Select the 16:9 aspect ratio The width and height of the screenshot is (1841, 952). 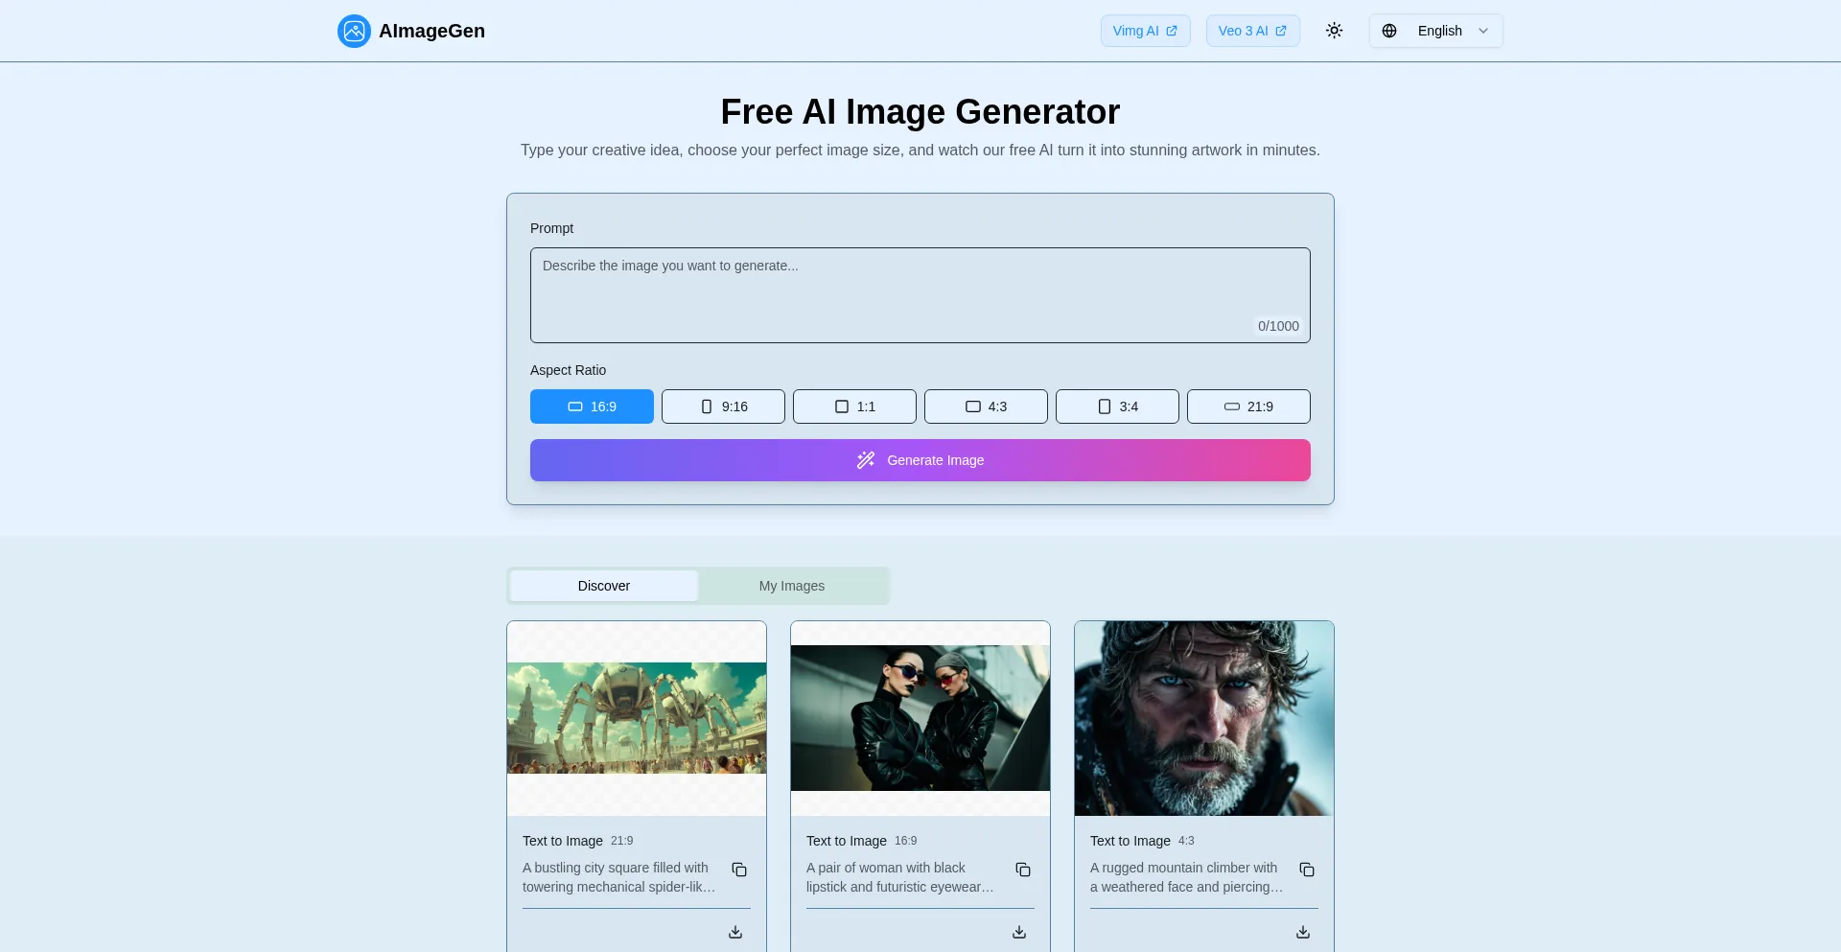tap(592, 406)
